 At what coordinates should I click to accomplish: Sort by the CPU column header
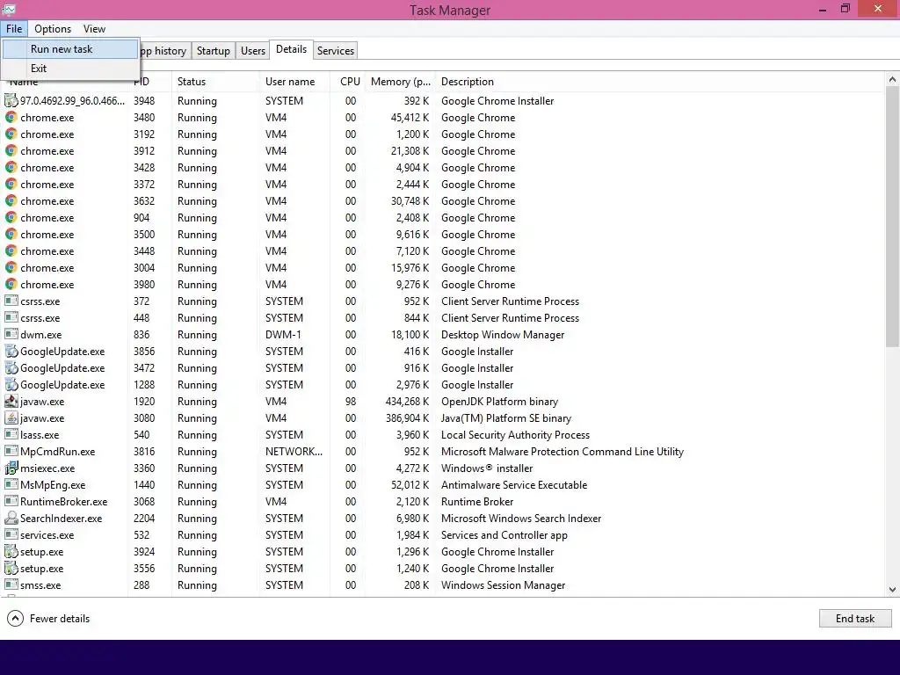point(348,82)
